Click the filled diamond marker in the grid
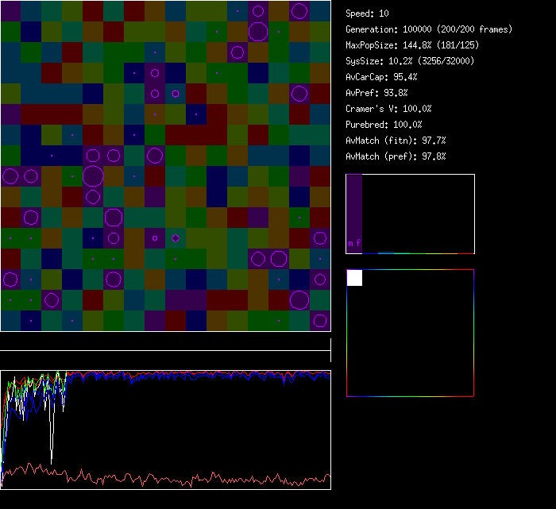 (176, 237)
